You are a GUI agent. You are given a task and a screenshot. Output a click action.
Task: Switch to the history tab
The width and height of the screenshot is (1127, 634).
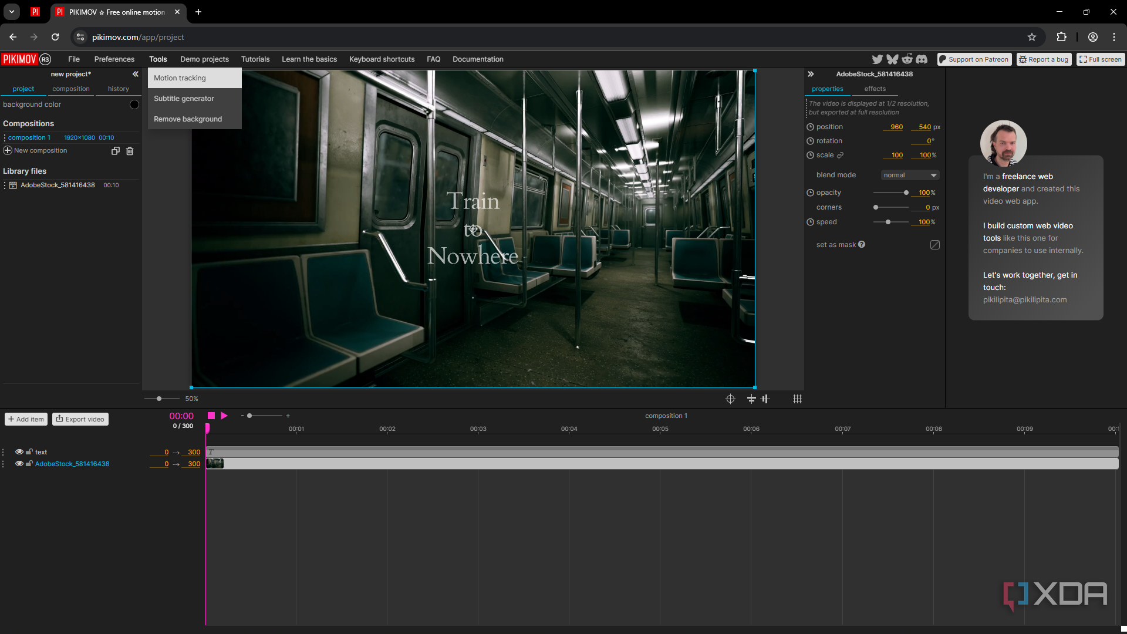click(x=118, y=89)
